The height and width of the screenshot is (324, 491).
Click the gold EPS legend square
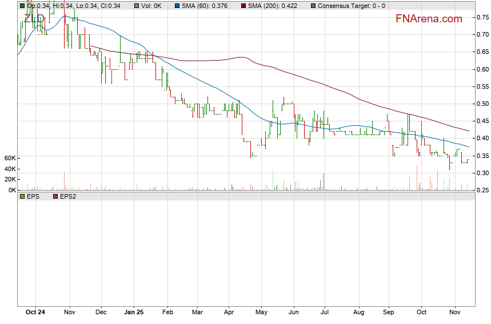point(22,196)
